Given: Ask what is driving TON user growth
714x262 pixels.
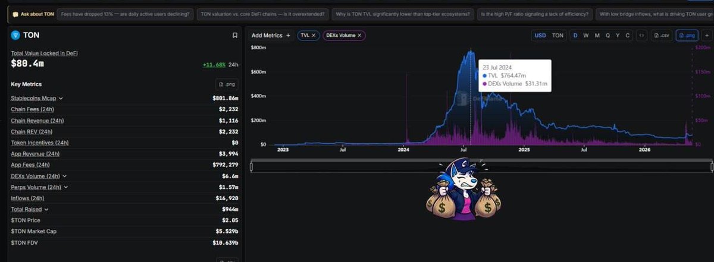Looking at the screenshot, I should 654,14.
